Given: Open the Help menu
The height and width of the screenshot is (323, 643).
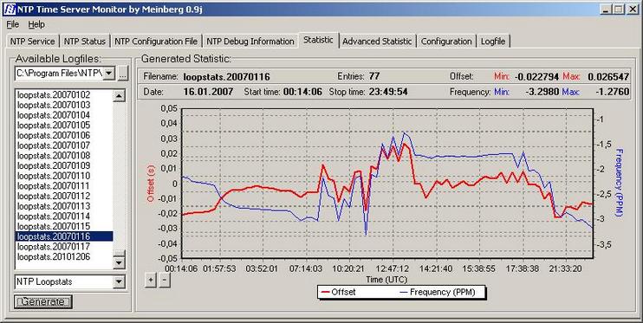Looking at the screenshot, I should coord(36,24).
